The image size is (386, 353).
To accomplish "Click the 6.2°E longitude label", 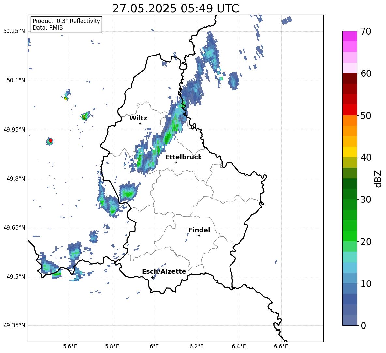I will coord(197,346).
